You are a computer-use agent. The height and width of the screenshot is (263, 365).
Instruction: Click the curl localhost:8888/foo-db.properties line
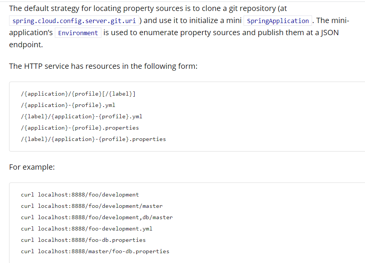pos(83,240)
